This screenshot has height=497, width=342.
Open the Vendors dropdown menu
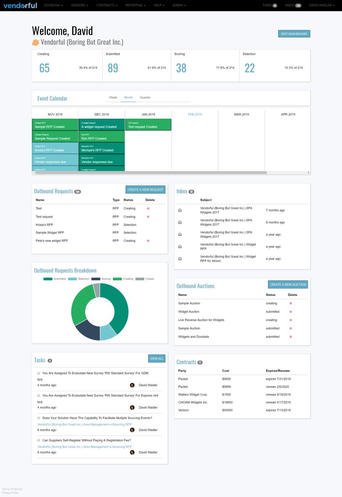79,5
